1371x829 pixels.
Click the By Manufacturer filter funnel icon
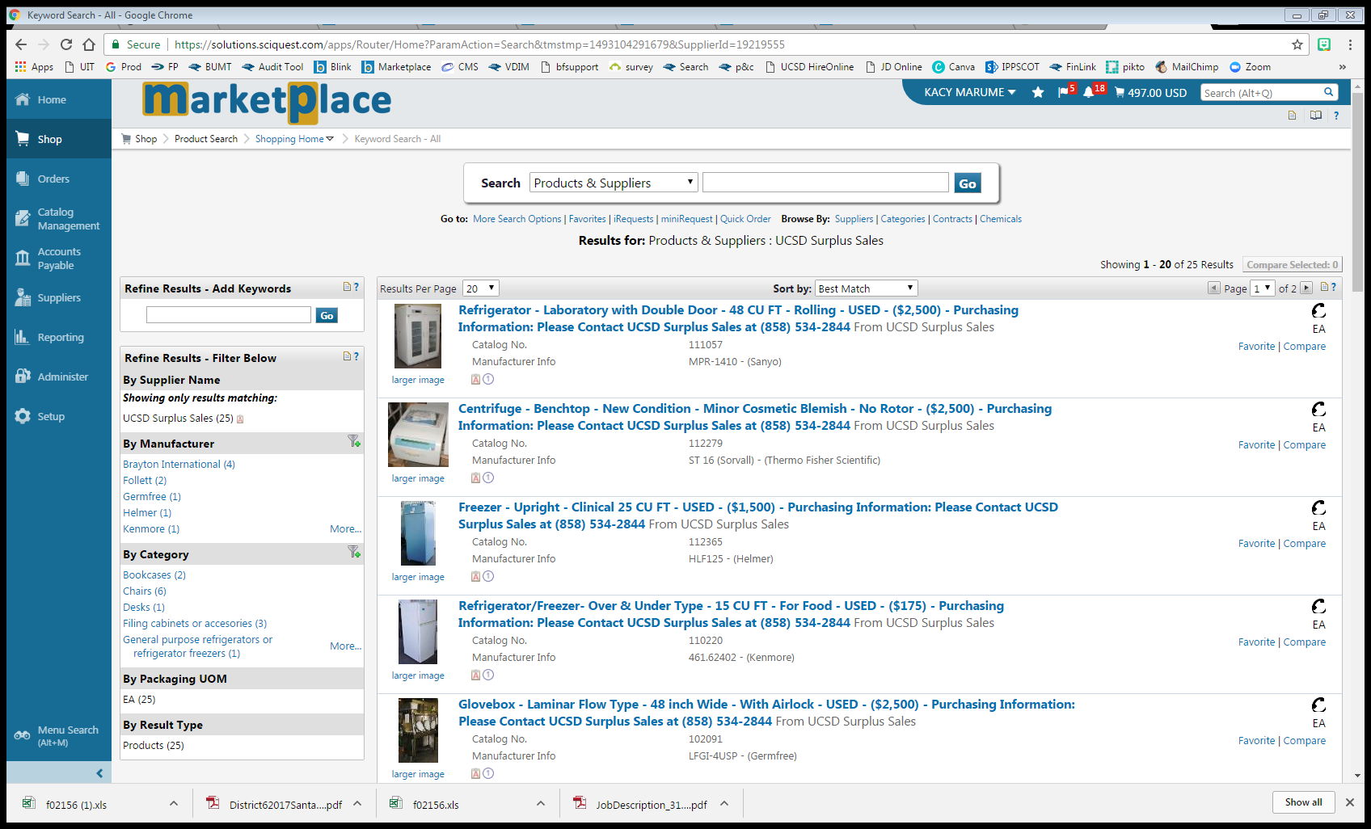coord(354,441)
